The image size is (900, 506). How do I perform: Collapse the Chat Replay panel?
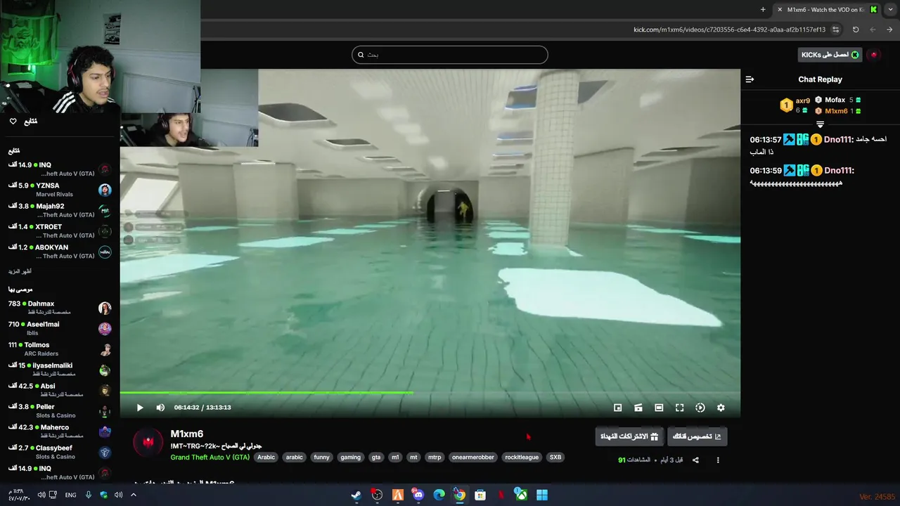[x=750, y=79]
